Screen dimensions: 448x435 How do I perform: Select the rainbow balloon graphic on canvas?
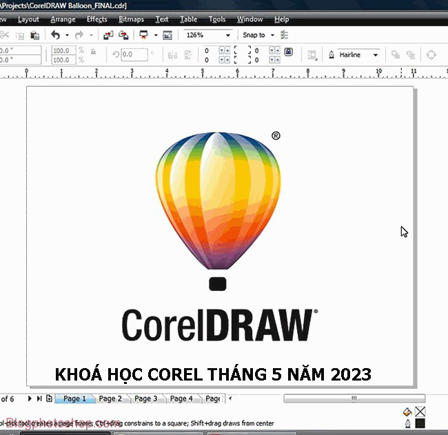click(218, 200)
